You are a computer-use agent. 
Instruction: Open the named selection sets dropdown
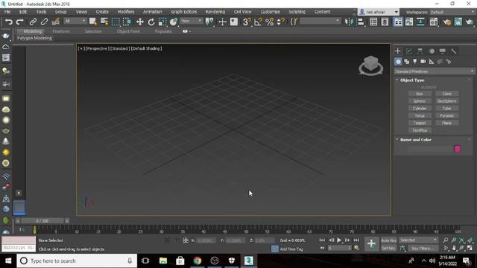click(320, 21)
